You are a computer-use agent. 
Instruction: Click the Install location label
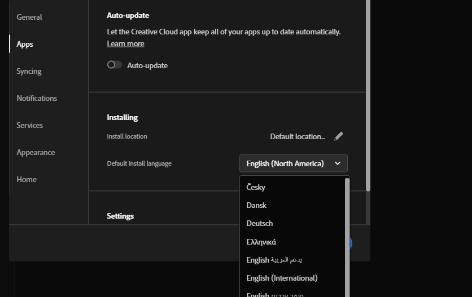(x=127, y=136)
